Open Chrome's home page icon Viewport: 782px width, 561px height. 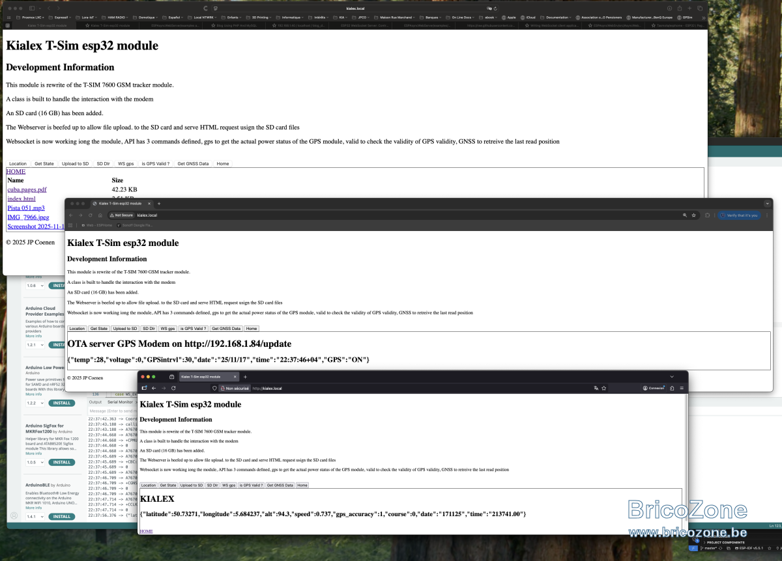click(100, 215)
